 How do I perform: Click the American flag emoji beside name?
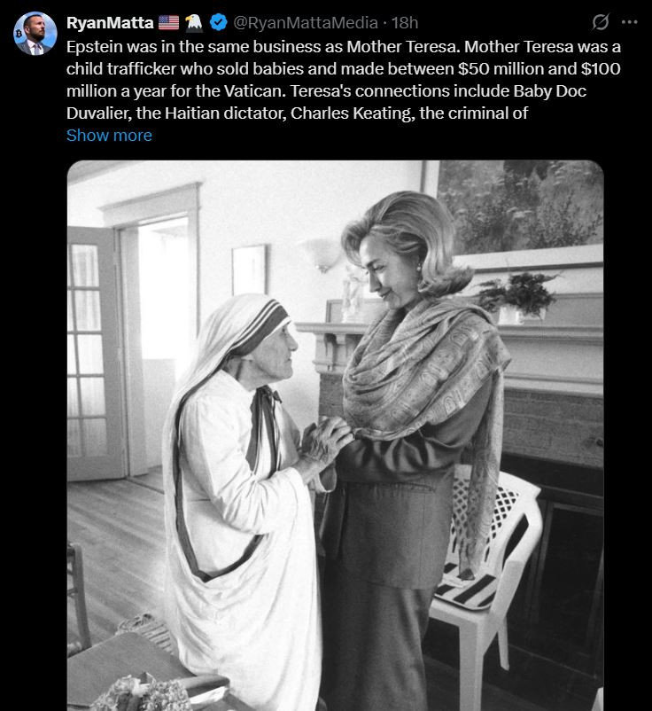(x=168, y=22)
